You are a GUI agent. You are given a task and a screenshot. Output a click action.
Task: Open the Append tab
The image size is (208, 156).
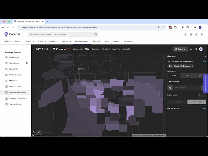[106, 49]
